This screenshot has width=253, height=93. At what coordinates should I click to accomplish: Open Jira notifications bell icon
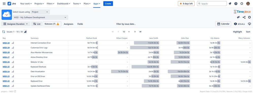(x=230, y=4)
